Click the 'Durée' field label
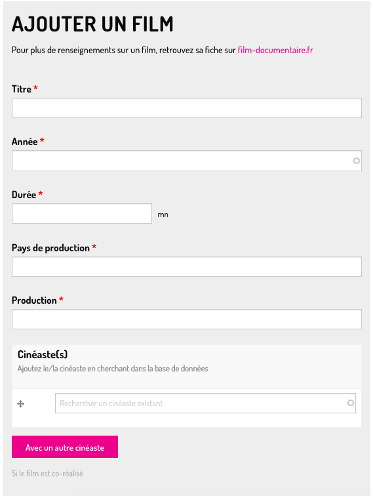 pyautogui.click(x=24, y=195)
